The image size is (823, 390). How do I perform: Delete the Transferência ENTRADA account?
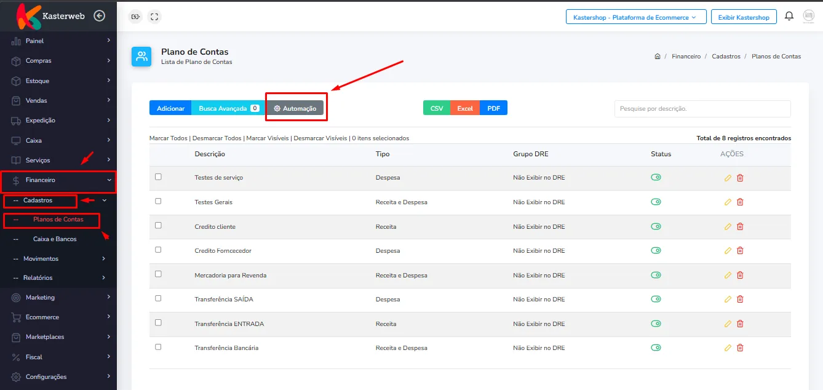(x=740, y=324)
